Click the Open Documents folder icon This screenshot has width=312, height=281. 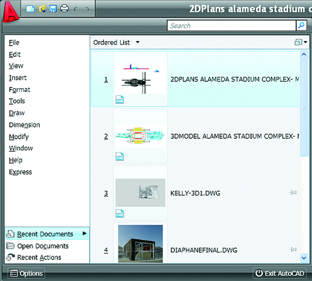tap(11, 246)
